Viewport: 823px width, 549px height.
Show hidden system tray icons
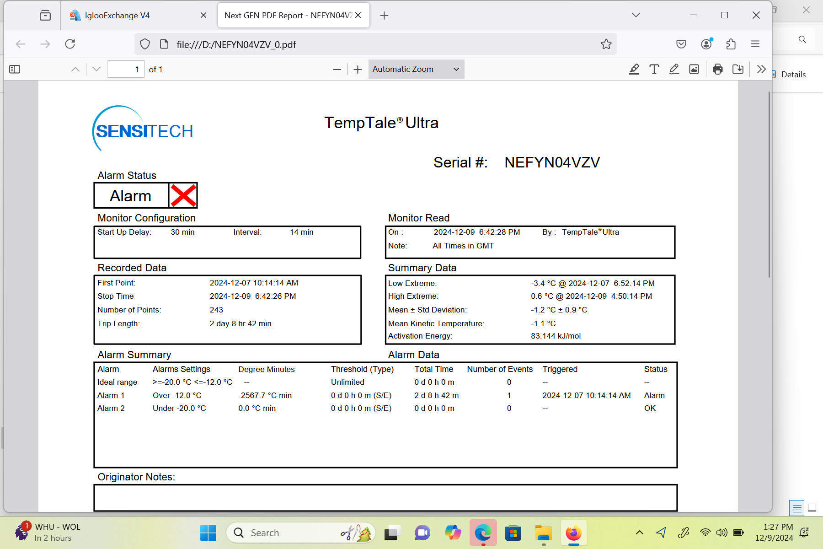tap(640, 533)
